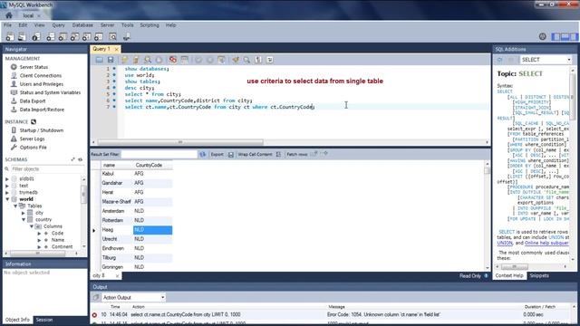Open the File menu
This screenshot has height=326, width=580.
tap(7, 25)
